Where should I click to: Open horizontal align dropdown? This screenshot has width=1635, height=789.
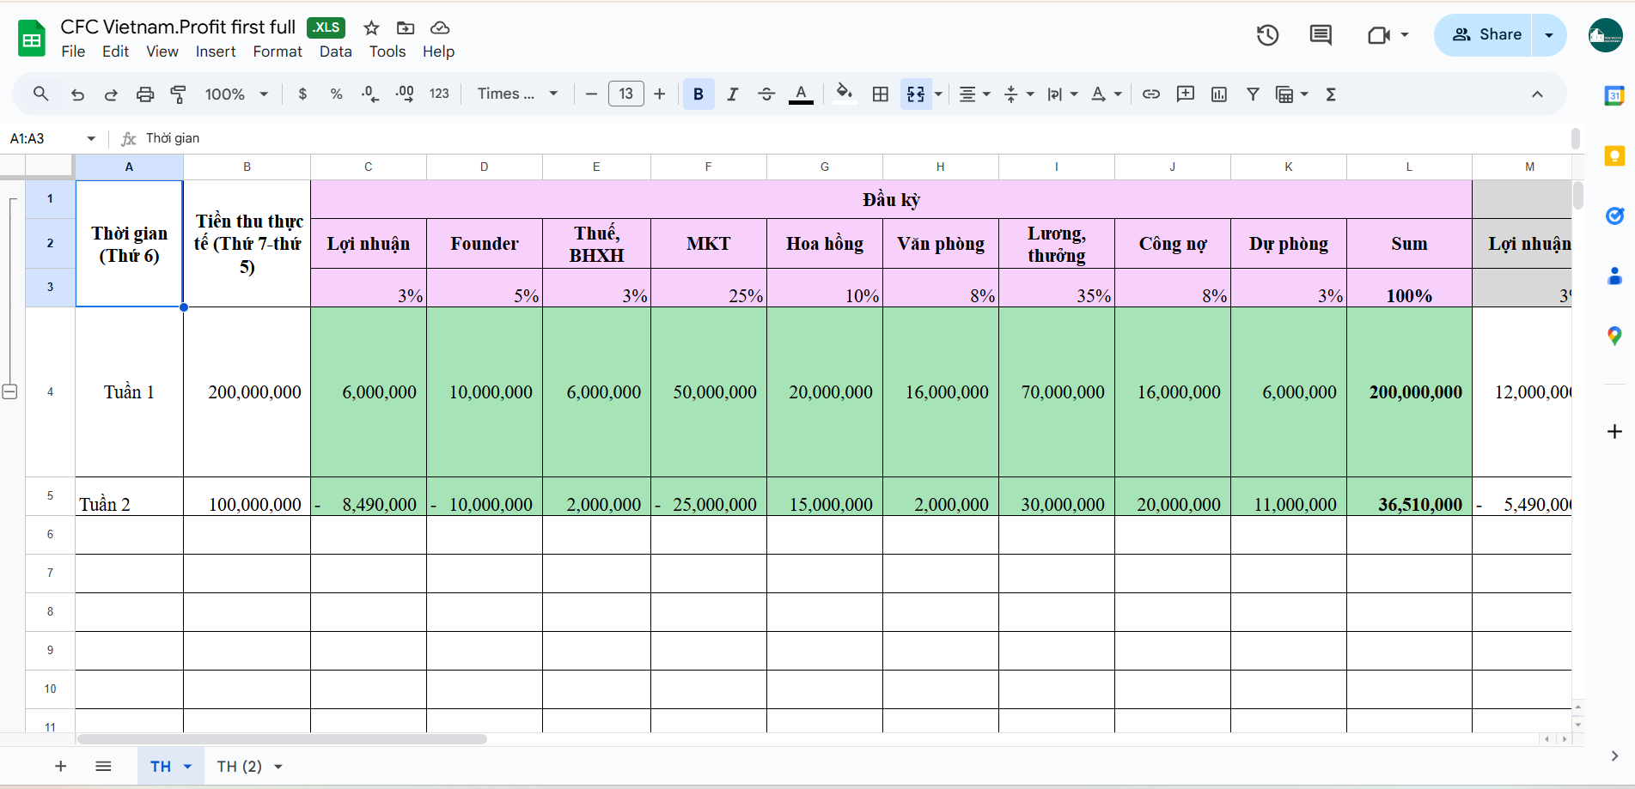tap(974, 94)
